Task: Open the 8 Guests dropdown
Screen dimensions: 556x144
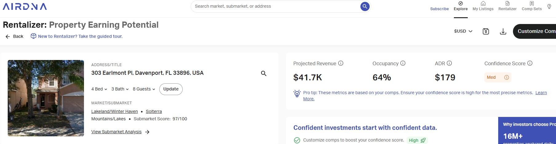Action: pos(144,89)
